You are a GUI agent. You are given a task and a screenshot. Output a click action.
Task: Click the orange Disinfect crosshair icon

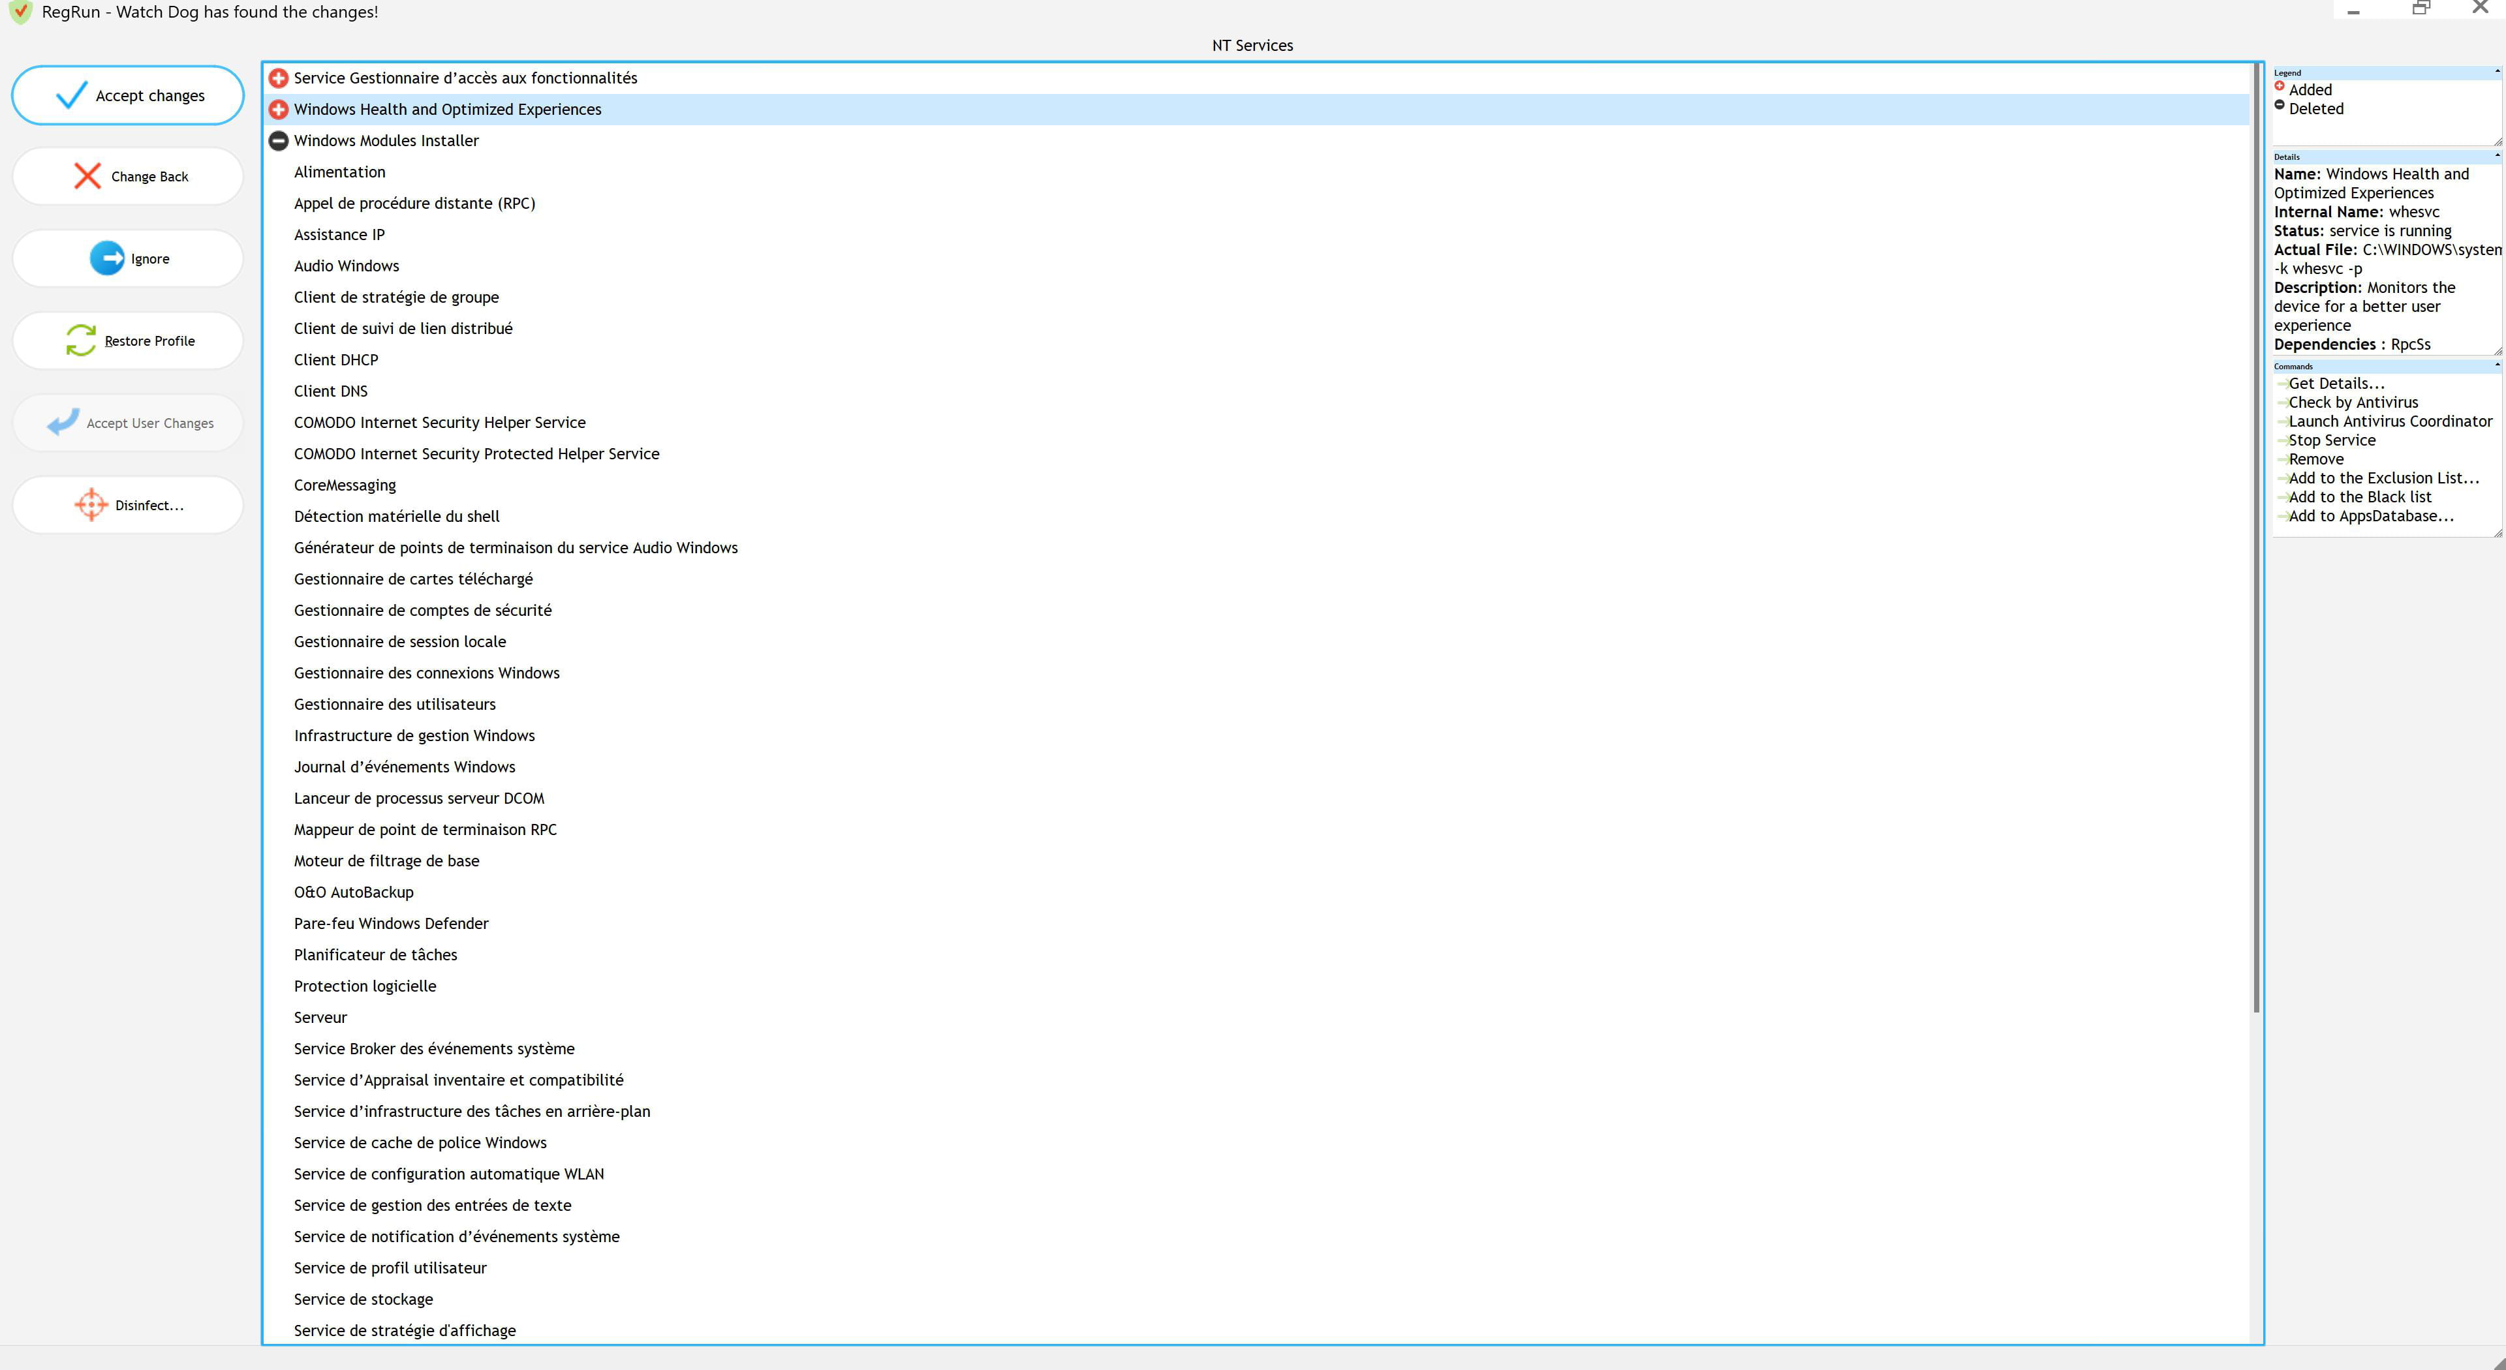[91, 505]
